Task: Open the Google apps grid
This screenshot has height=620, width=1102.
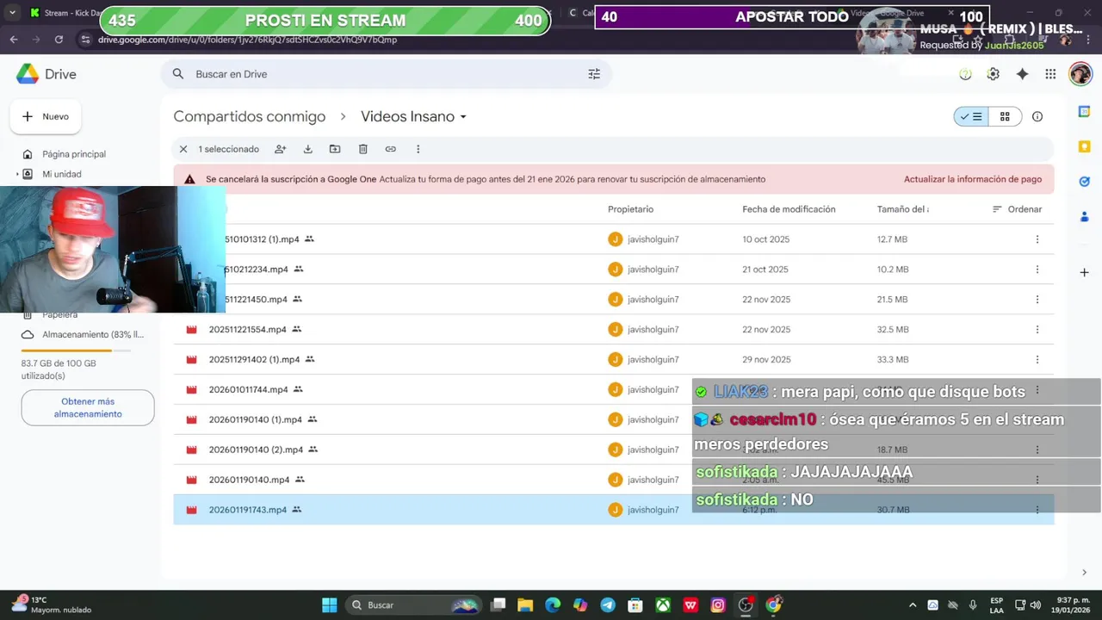Action: pos(1050,74)
